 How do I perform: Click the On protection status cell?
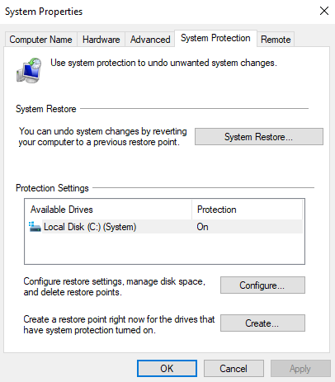click(203, 227)
